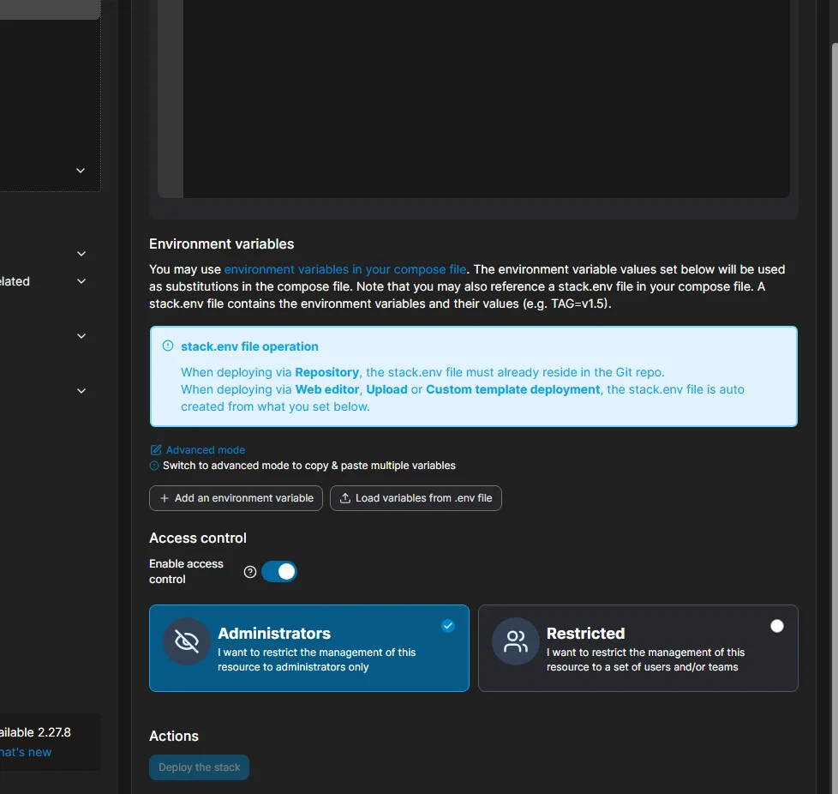Image resolution: width=838 pixels, height=794 pixels.
Task: Expand the sidebar section ending in 'elated'
Action: point(81,281)
